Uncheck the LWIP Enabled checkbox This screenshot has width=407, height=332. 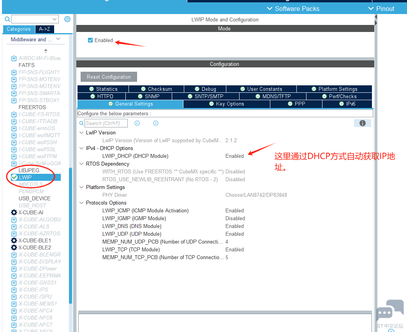tap(90, 40)
